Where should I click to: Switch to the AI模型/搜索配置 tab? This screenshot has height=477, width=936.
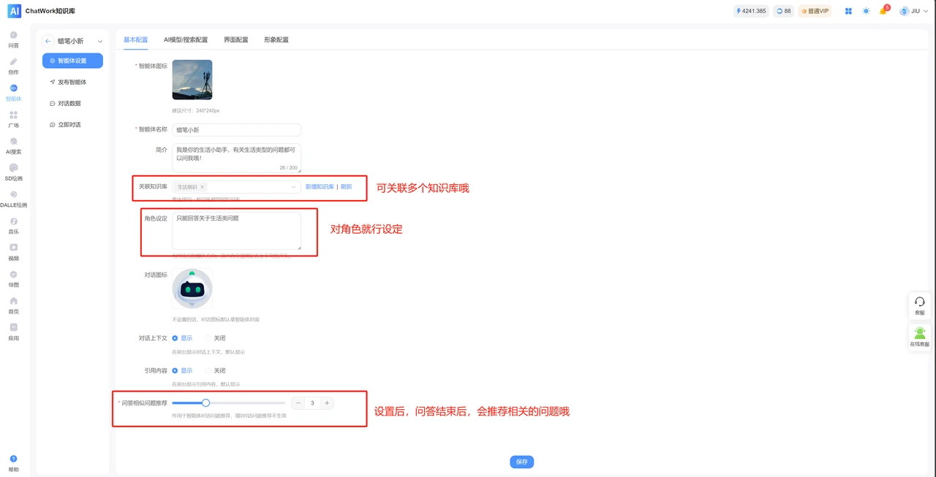click(x=185, y=40)
